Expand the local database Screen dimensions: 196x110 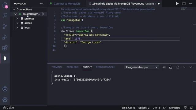coord(17,28)
